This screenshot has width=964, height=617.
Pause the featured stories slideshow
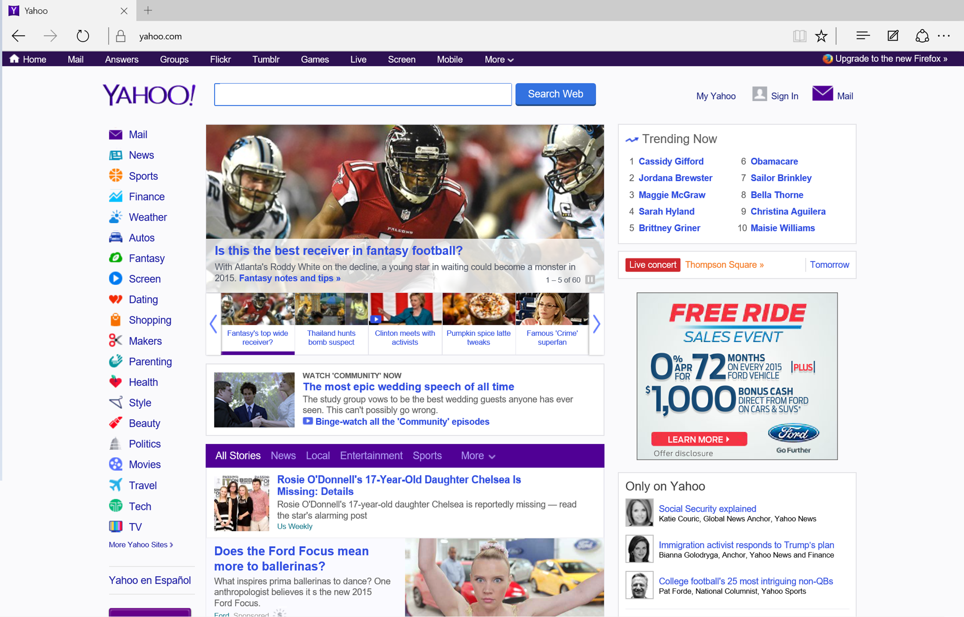(x=590, y=279)
